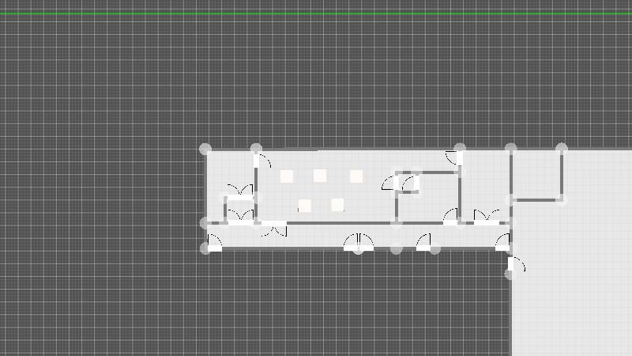
Task: Click the top-left corner wall node
Action: click(205, 149)
